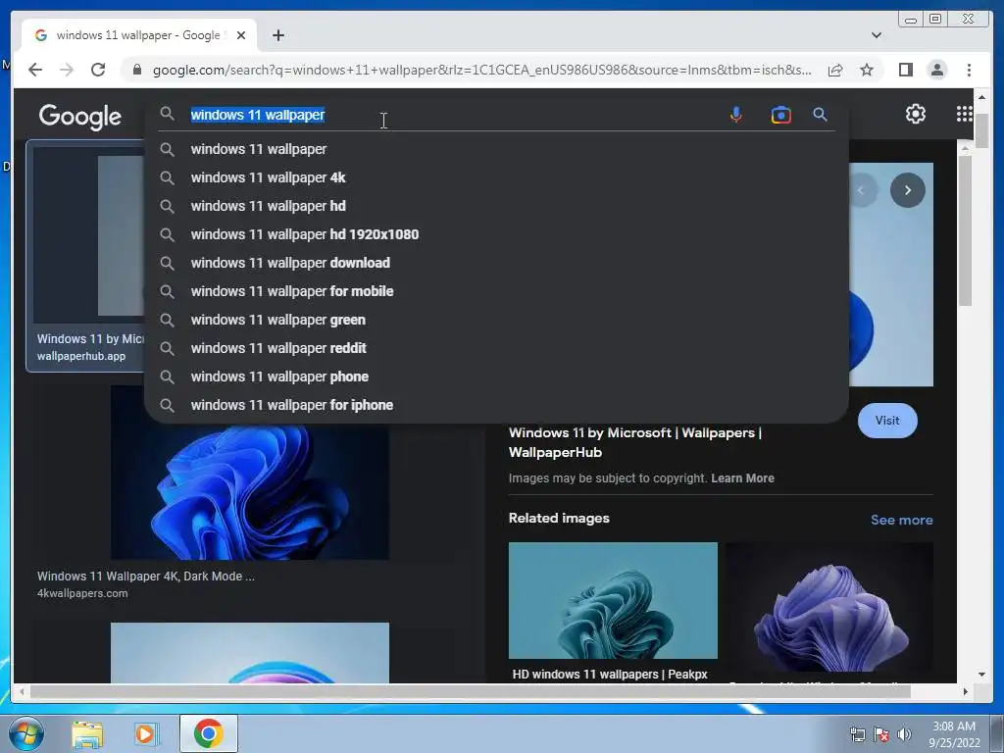Open Chrome profile avatar menu
The height and width of the screenshot is (753, 1004).
[936, 70]
